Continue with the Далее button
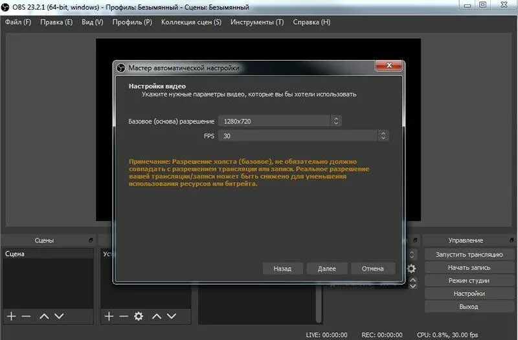The image size is (518, 340). pyautogui.click(x=327, y=268)
